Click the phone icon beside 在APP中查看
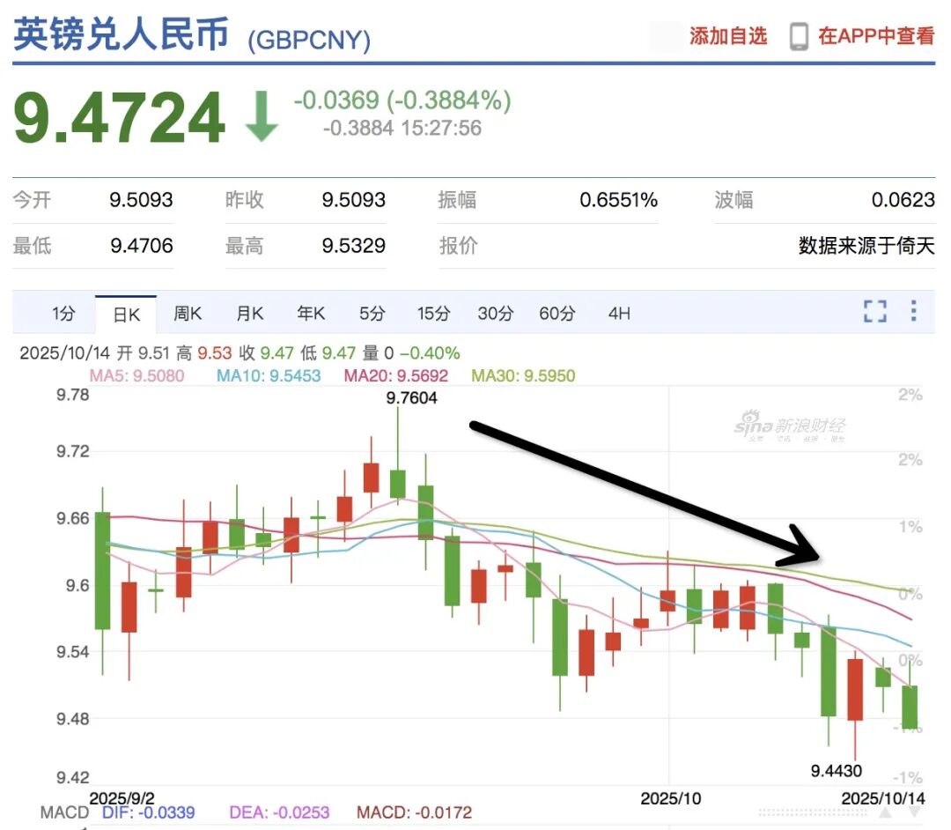951x830 pixels. coord(799,36)
